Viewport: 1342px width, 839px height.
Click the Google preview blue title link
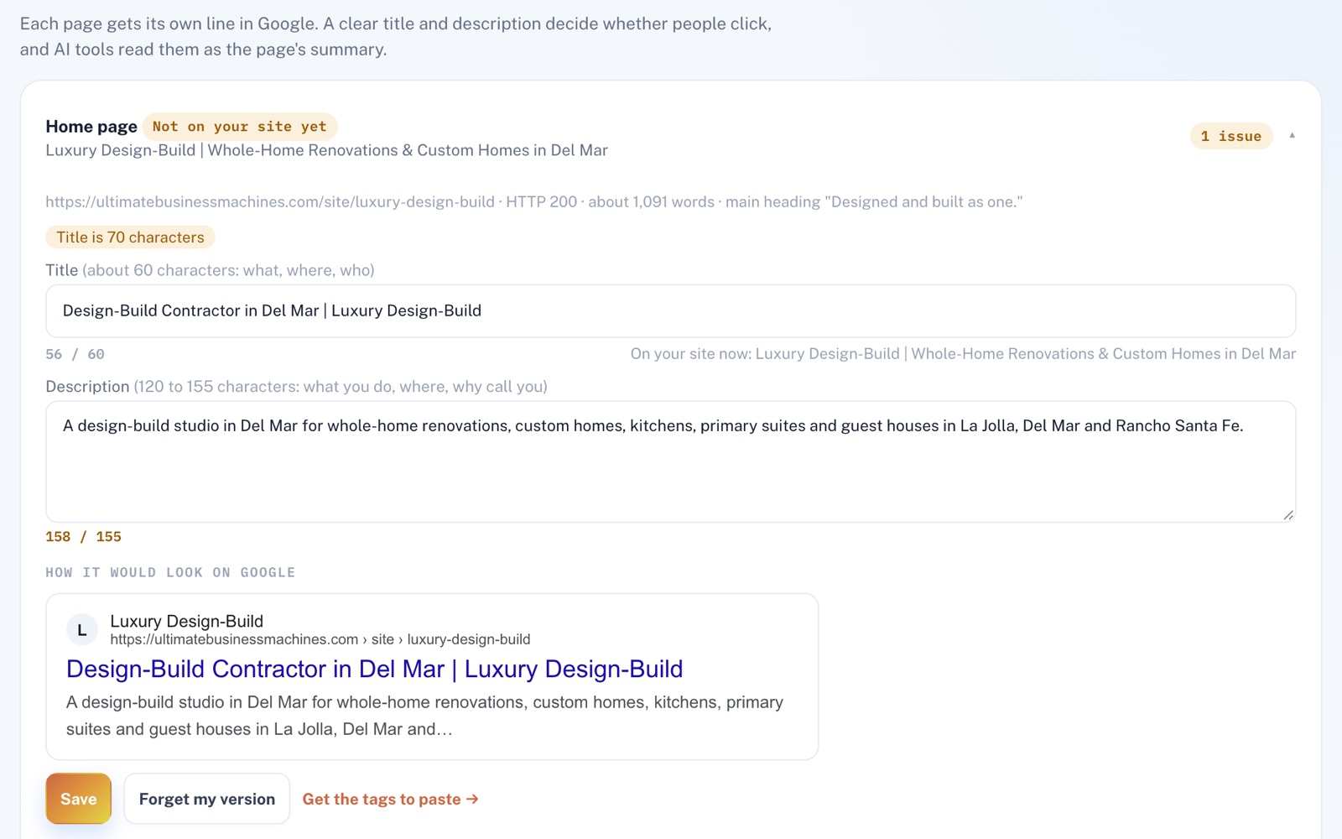(374, 669)
